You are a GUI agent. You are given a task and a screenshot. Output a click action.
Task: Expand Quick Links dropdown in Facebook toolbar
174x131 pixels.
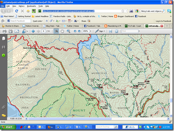pos(38,21)
